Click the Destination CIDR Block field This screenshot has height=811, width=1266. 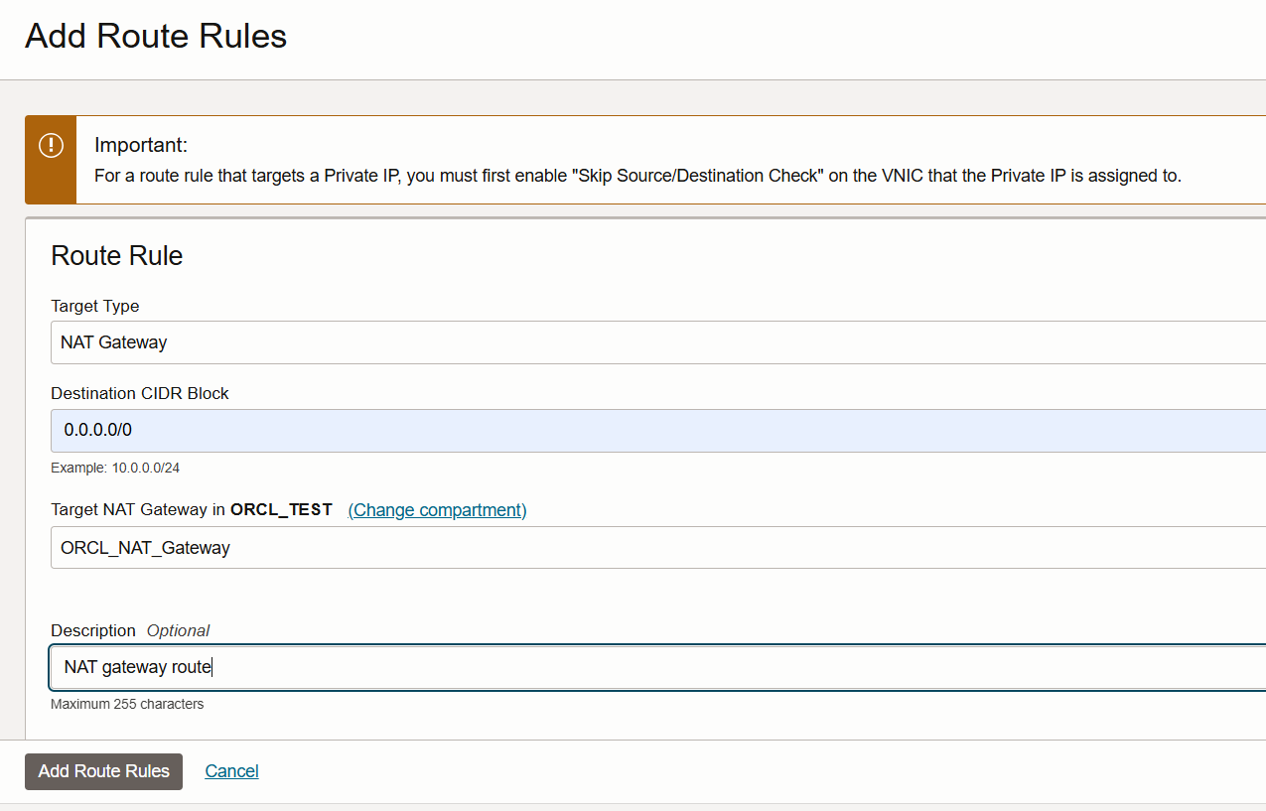655,431
